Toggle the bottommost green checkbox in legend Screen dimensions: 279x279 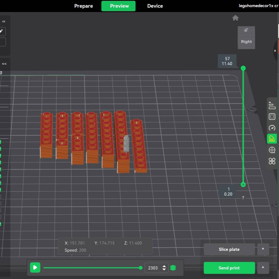click(0, 224)
